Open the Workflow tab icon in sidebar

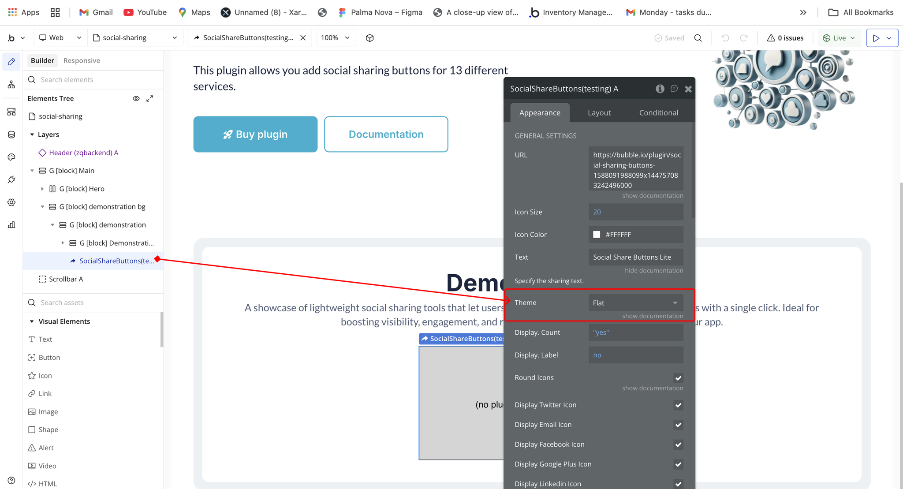point(11,84)
